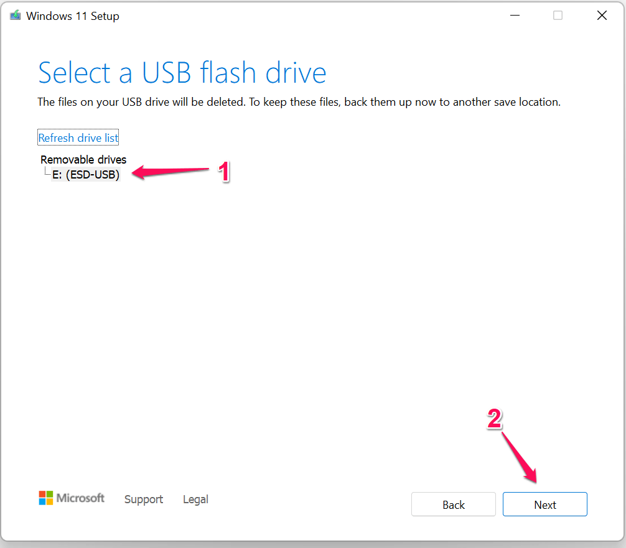Click the Microsoft wordmark text
Viewport: 626px width, 548px height.
[x=81, y=498]
